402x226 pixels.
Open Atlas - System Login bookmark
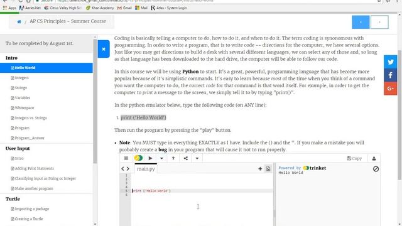pyautogui.click(x=169, y=8)
